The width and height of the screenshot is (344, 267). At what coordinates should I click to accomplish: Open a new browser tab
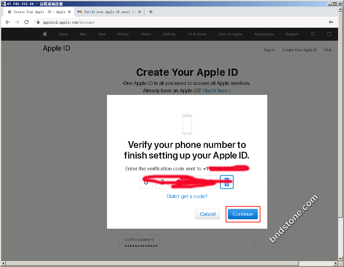click(x=151, y=12)
